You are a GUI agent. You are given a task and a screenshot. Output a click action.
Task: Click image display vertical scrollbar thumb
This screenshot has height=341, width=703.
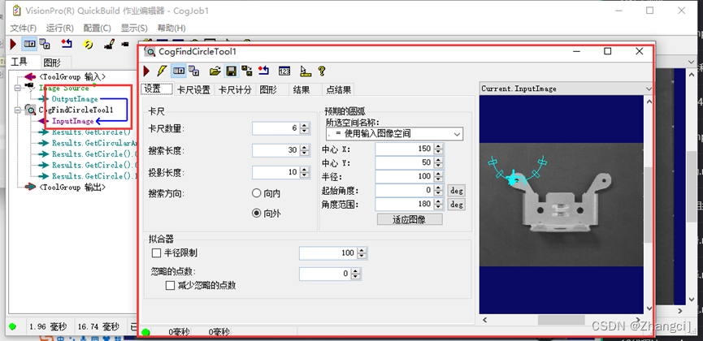pyautogui.click(x=649, y=204)
